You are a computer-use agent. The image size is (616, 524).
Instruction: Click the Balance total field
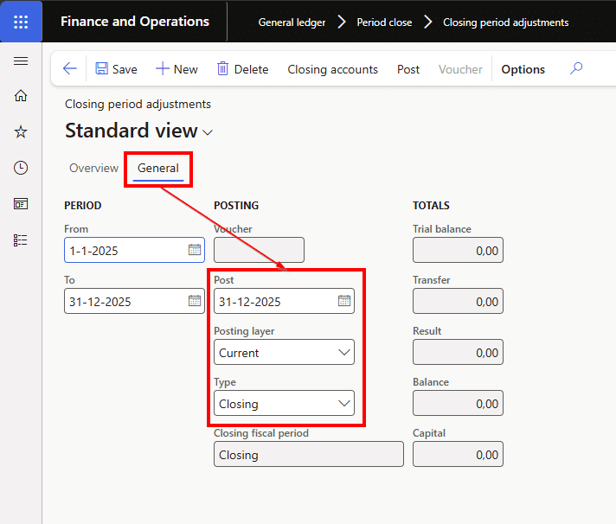458,403
